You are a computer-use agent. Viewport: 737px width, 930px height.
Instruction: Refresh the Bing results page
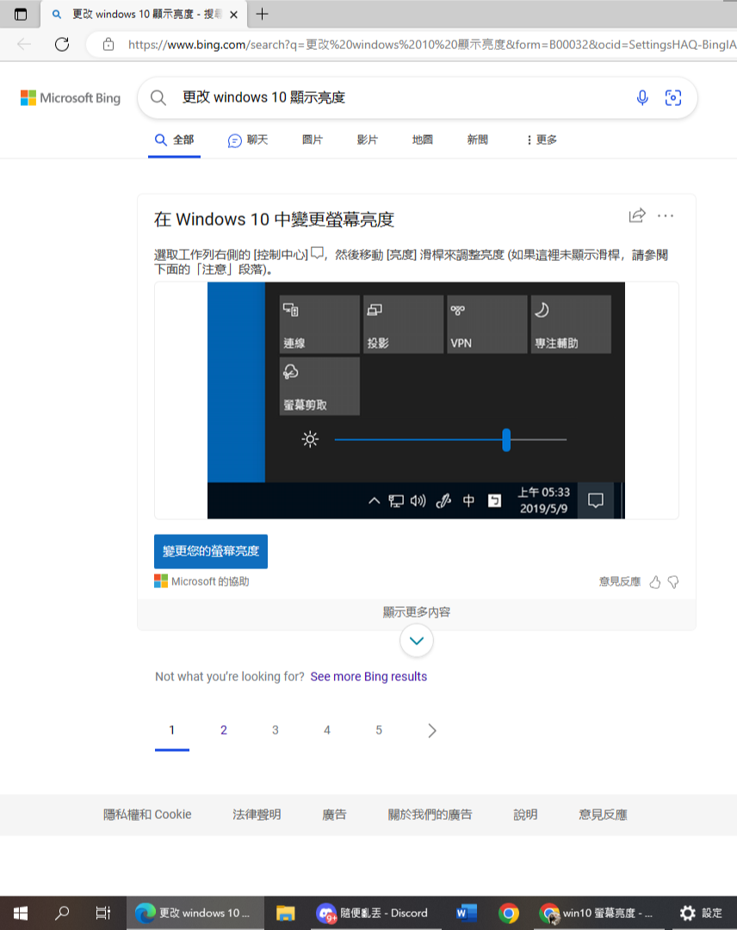click(62, 45)
